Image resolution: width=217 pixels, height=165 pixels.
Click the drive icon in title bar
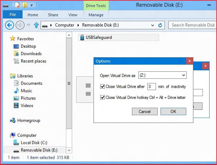[x=6, y=6]
